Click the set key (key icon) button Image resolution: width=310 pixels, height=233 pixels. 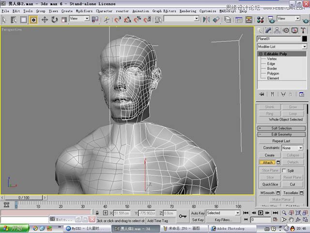click(183, 216)
